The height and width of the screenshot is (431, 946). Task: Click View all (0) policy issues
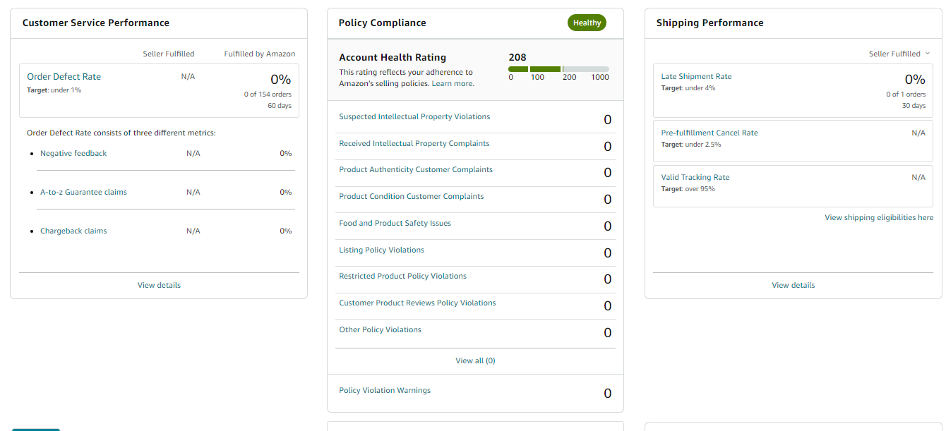click(475, 360)
